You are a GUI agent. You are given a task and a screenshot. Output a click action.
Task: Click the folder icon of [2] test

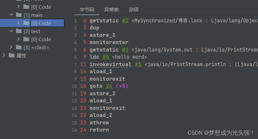19,31
